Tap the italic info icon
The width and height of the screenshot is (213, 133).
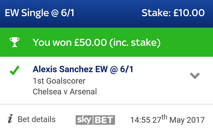10,119
